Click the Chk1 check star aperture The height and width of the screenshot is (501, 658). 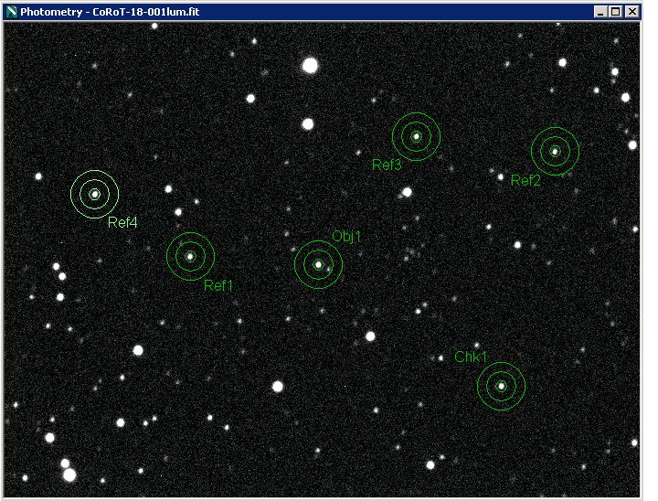[501, 386]
